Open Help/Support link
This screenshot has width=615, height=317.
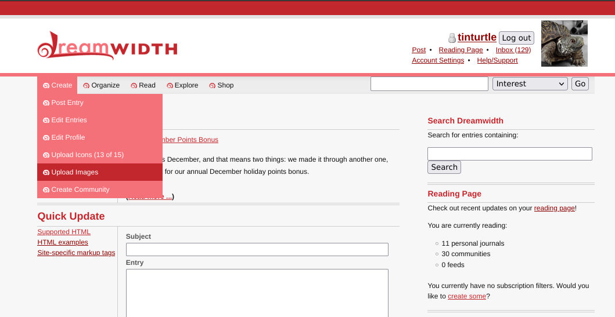tap(497, 60)
